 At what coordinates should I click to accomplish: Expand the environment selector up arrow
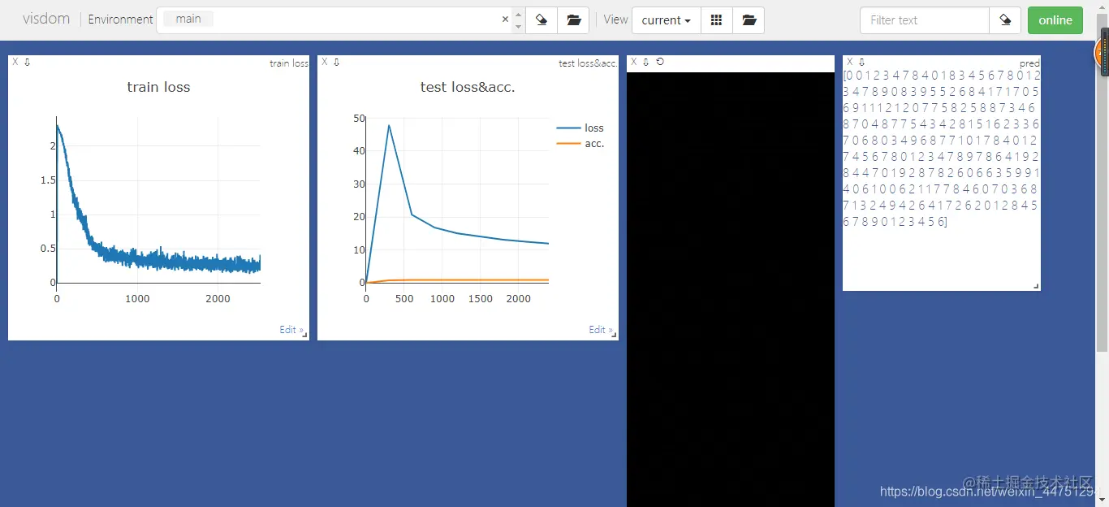pos(519,14)
